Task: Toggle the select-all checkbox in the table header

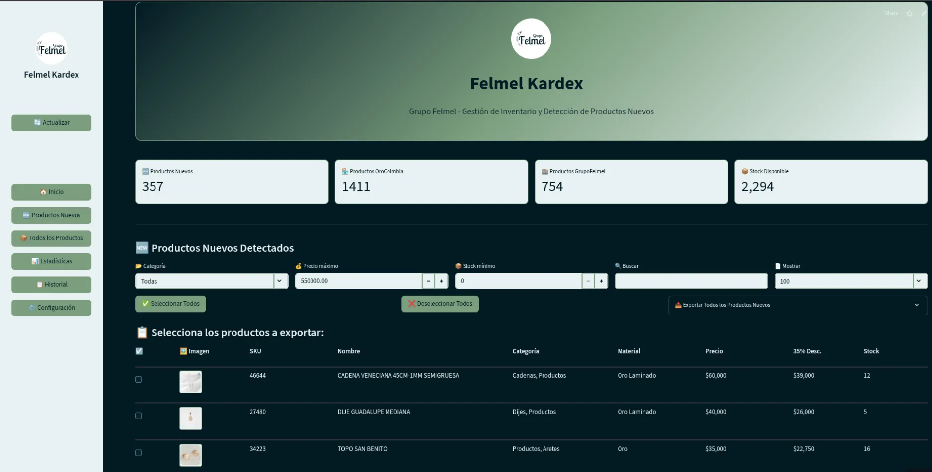Action: coord(139,351)
